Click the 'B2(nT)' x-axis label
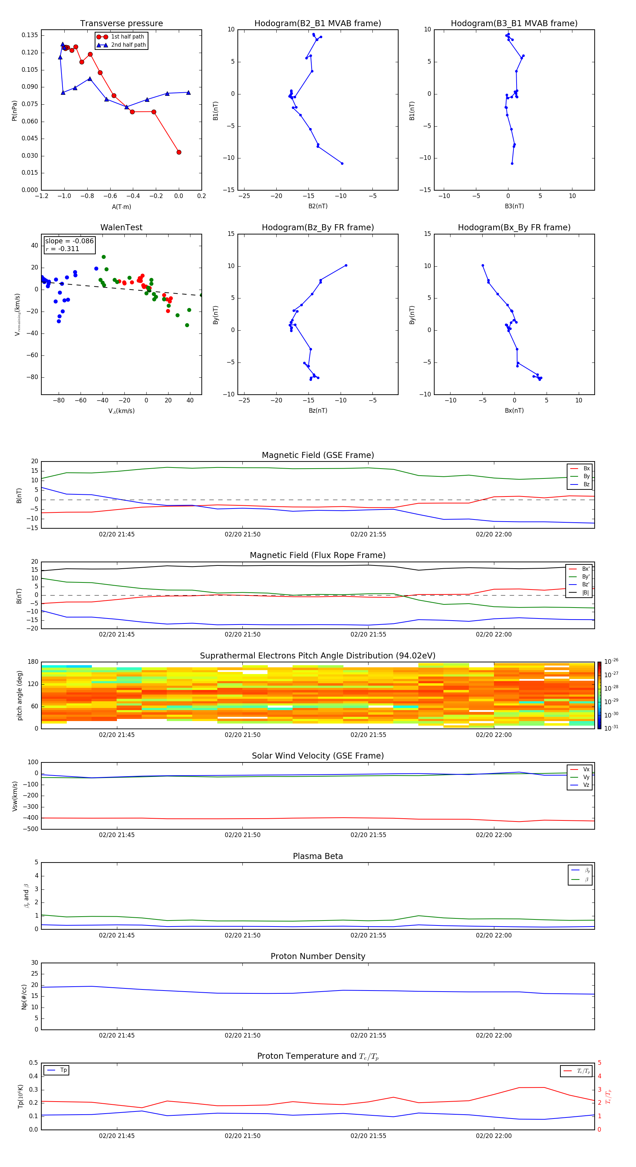The width and height of the screenshot is (636, 1167). pyautogui.click(x=318, y=206)
